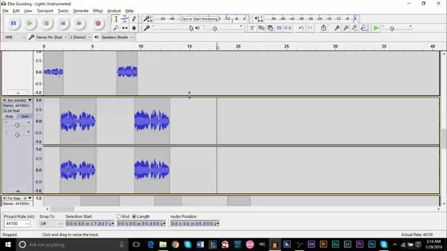Screen dimensions: 447x251
Task: Select the Length radio button
Action: click(134, 217)
